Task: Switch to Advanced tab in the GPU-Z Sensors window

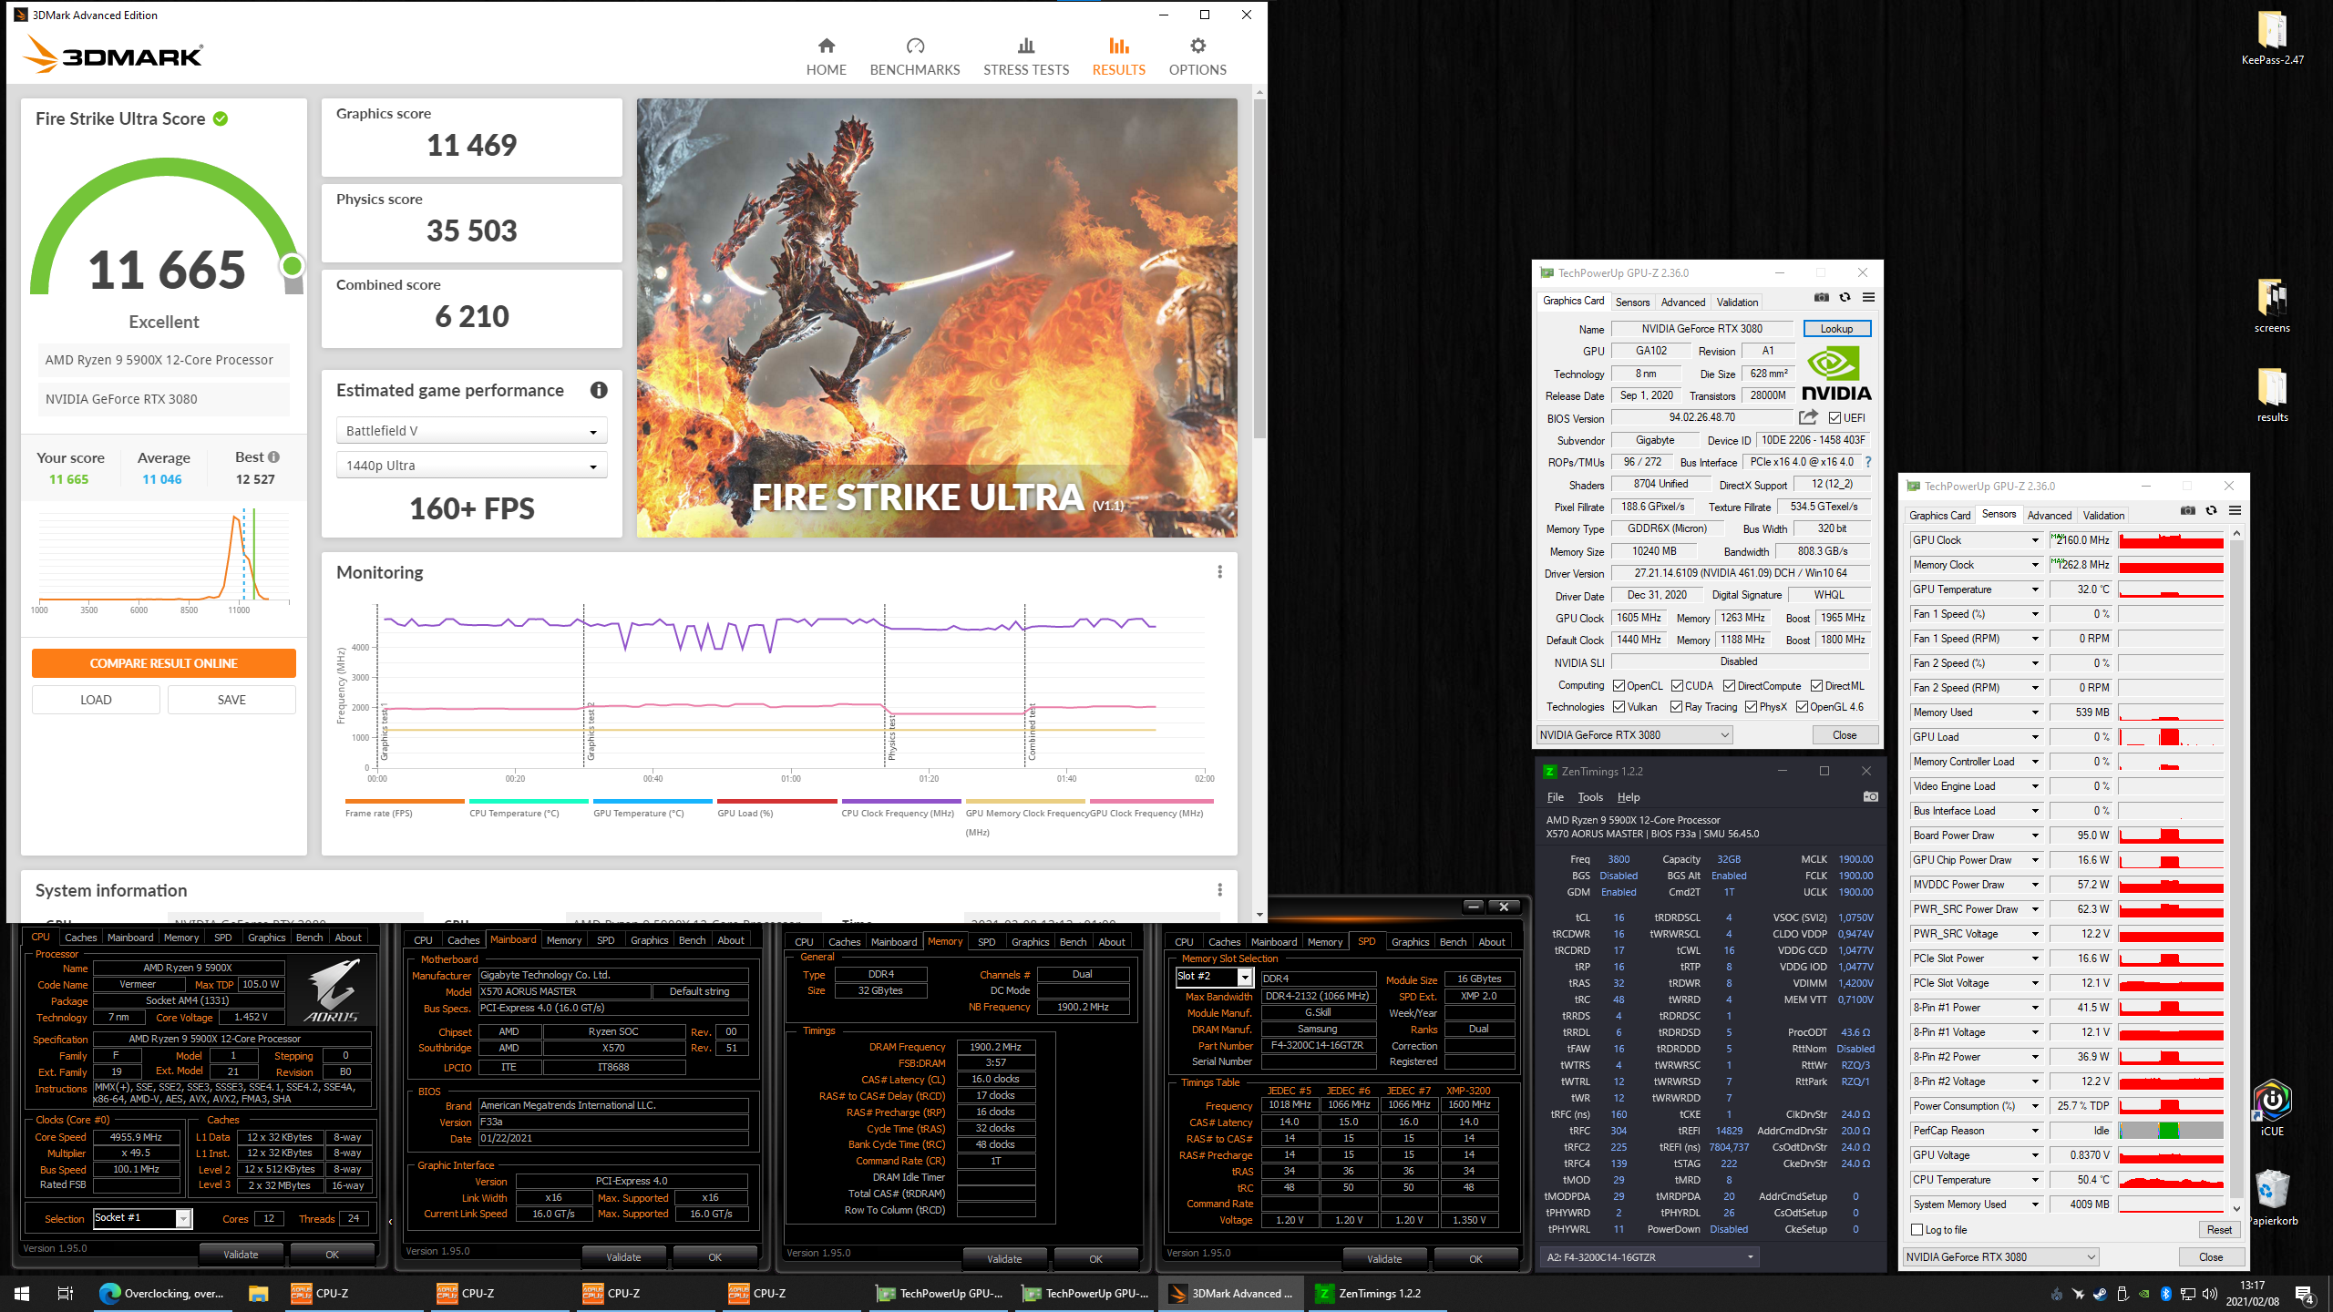Action: pyautogui.click(x=2049, y=515)
